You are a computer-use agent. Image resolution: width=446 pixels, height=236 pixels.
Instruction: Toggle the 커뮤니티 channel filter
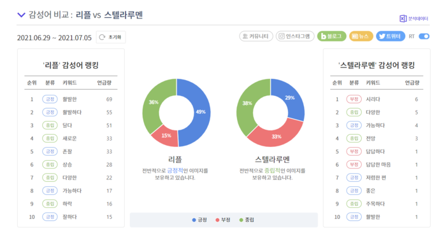point(256,36)
